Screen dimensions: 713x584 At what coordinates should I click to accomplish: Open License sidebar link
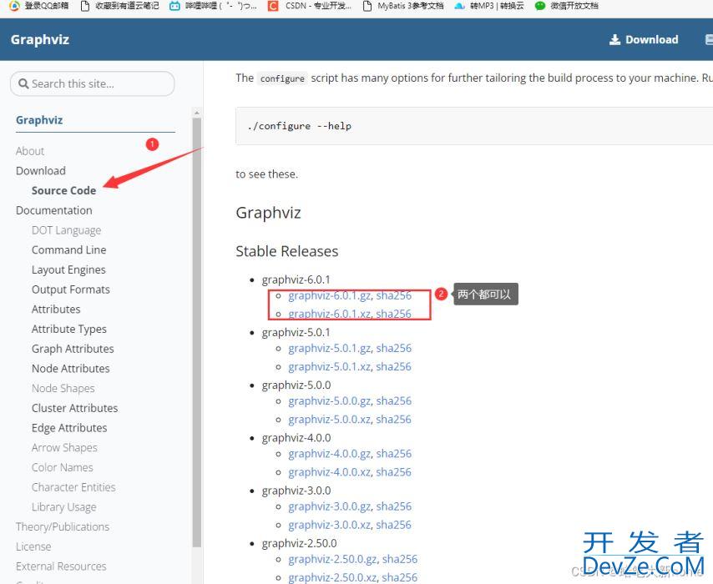(x=33, y=546)
